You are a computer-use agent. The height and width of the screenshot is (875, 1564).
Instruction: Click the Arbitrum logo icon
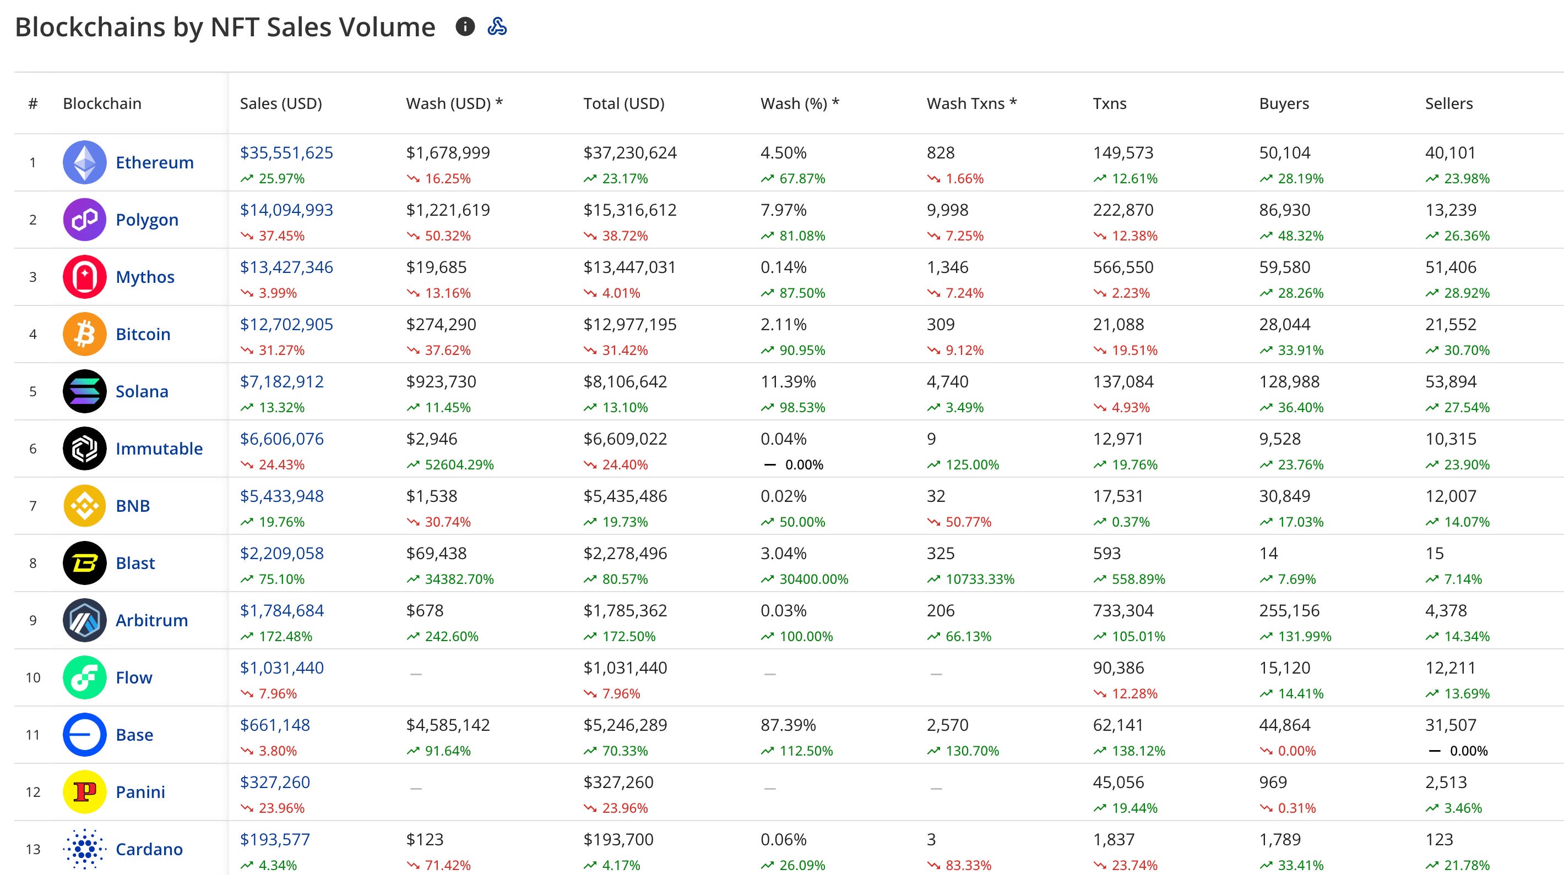[x=84, y=620]
